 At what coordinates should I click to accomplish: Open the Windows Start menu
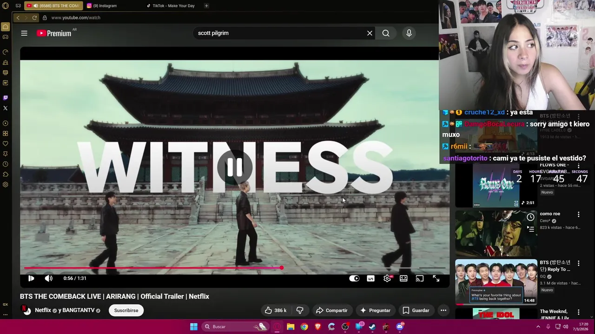pos(194,327)
